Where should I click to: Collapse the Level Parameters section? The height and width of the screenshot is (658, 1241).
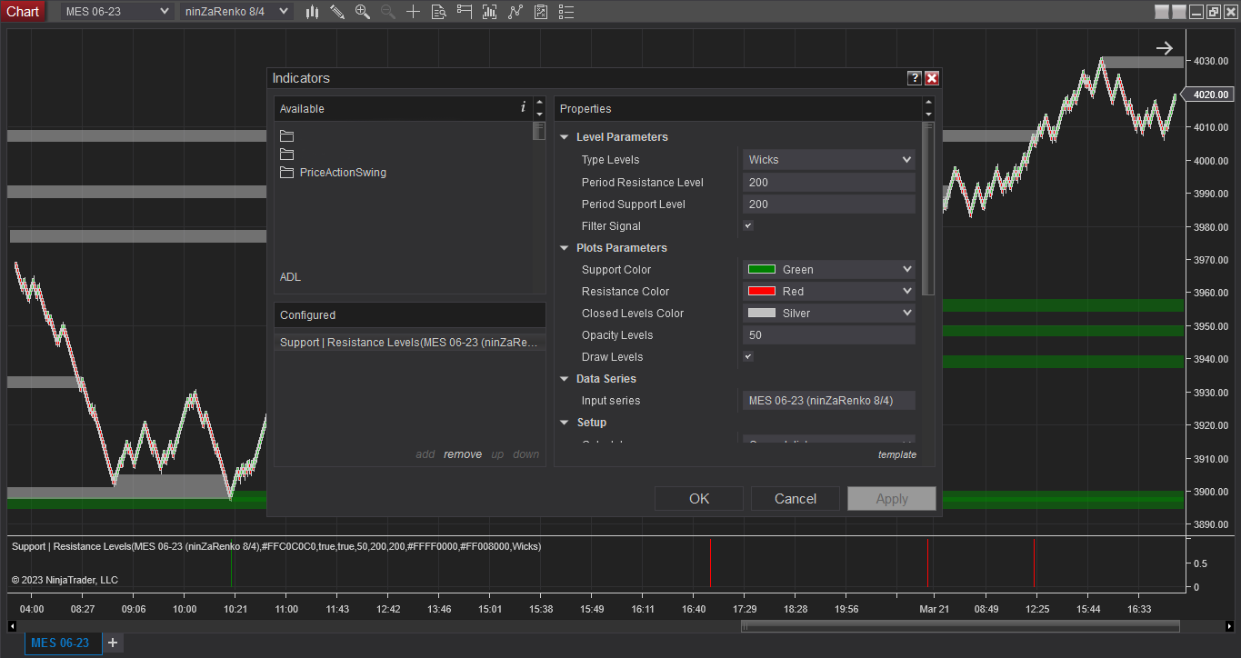(565, 137)
